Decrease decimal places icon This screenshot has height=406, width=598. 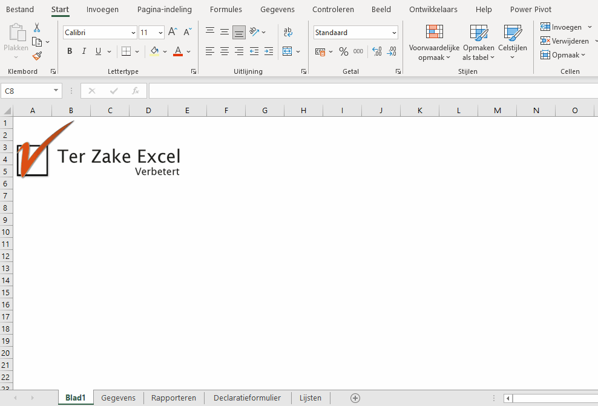392,51
